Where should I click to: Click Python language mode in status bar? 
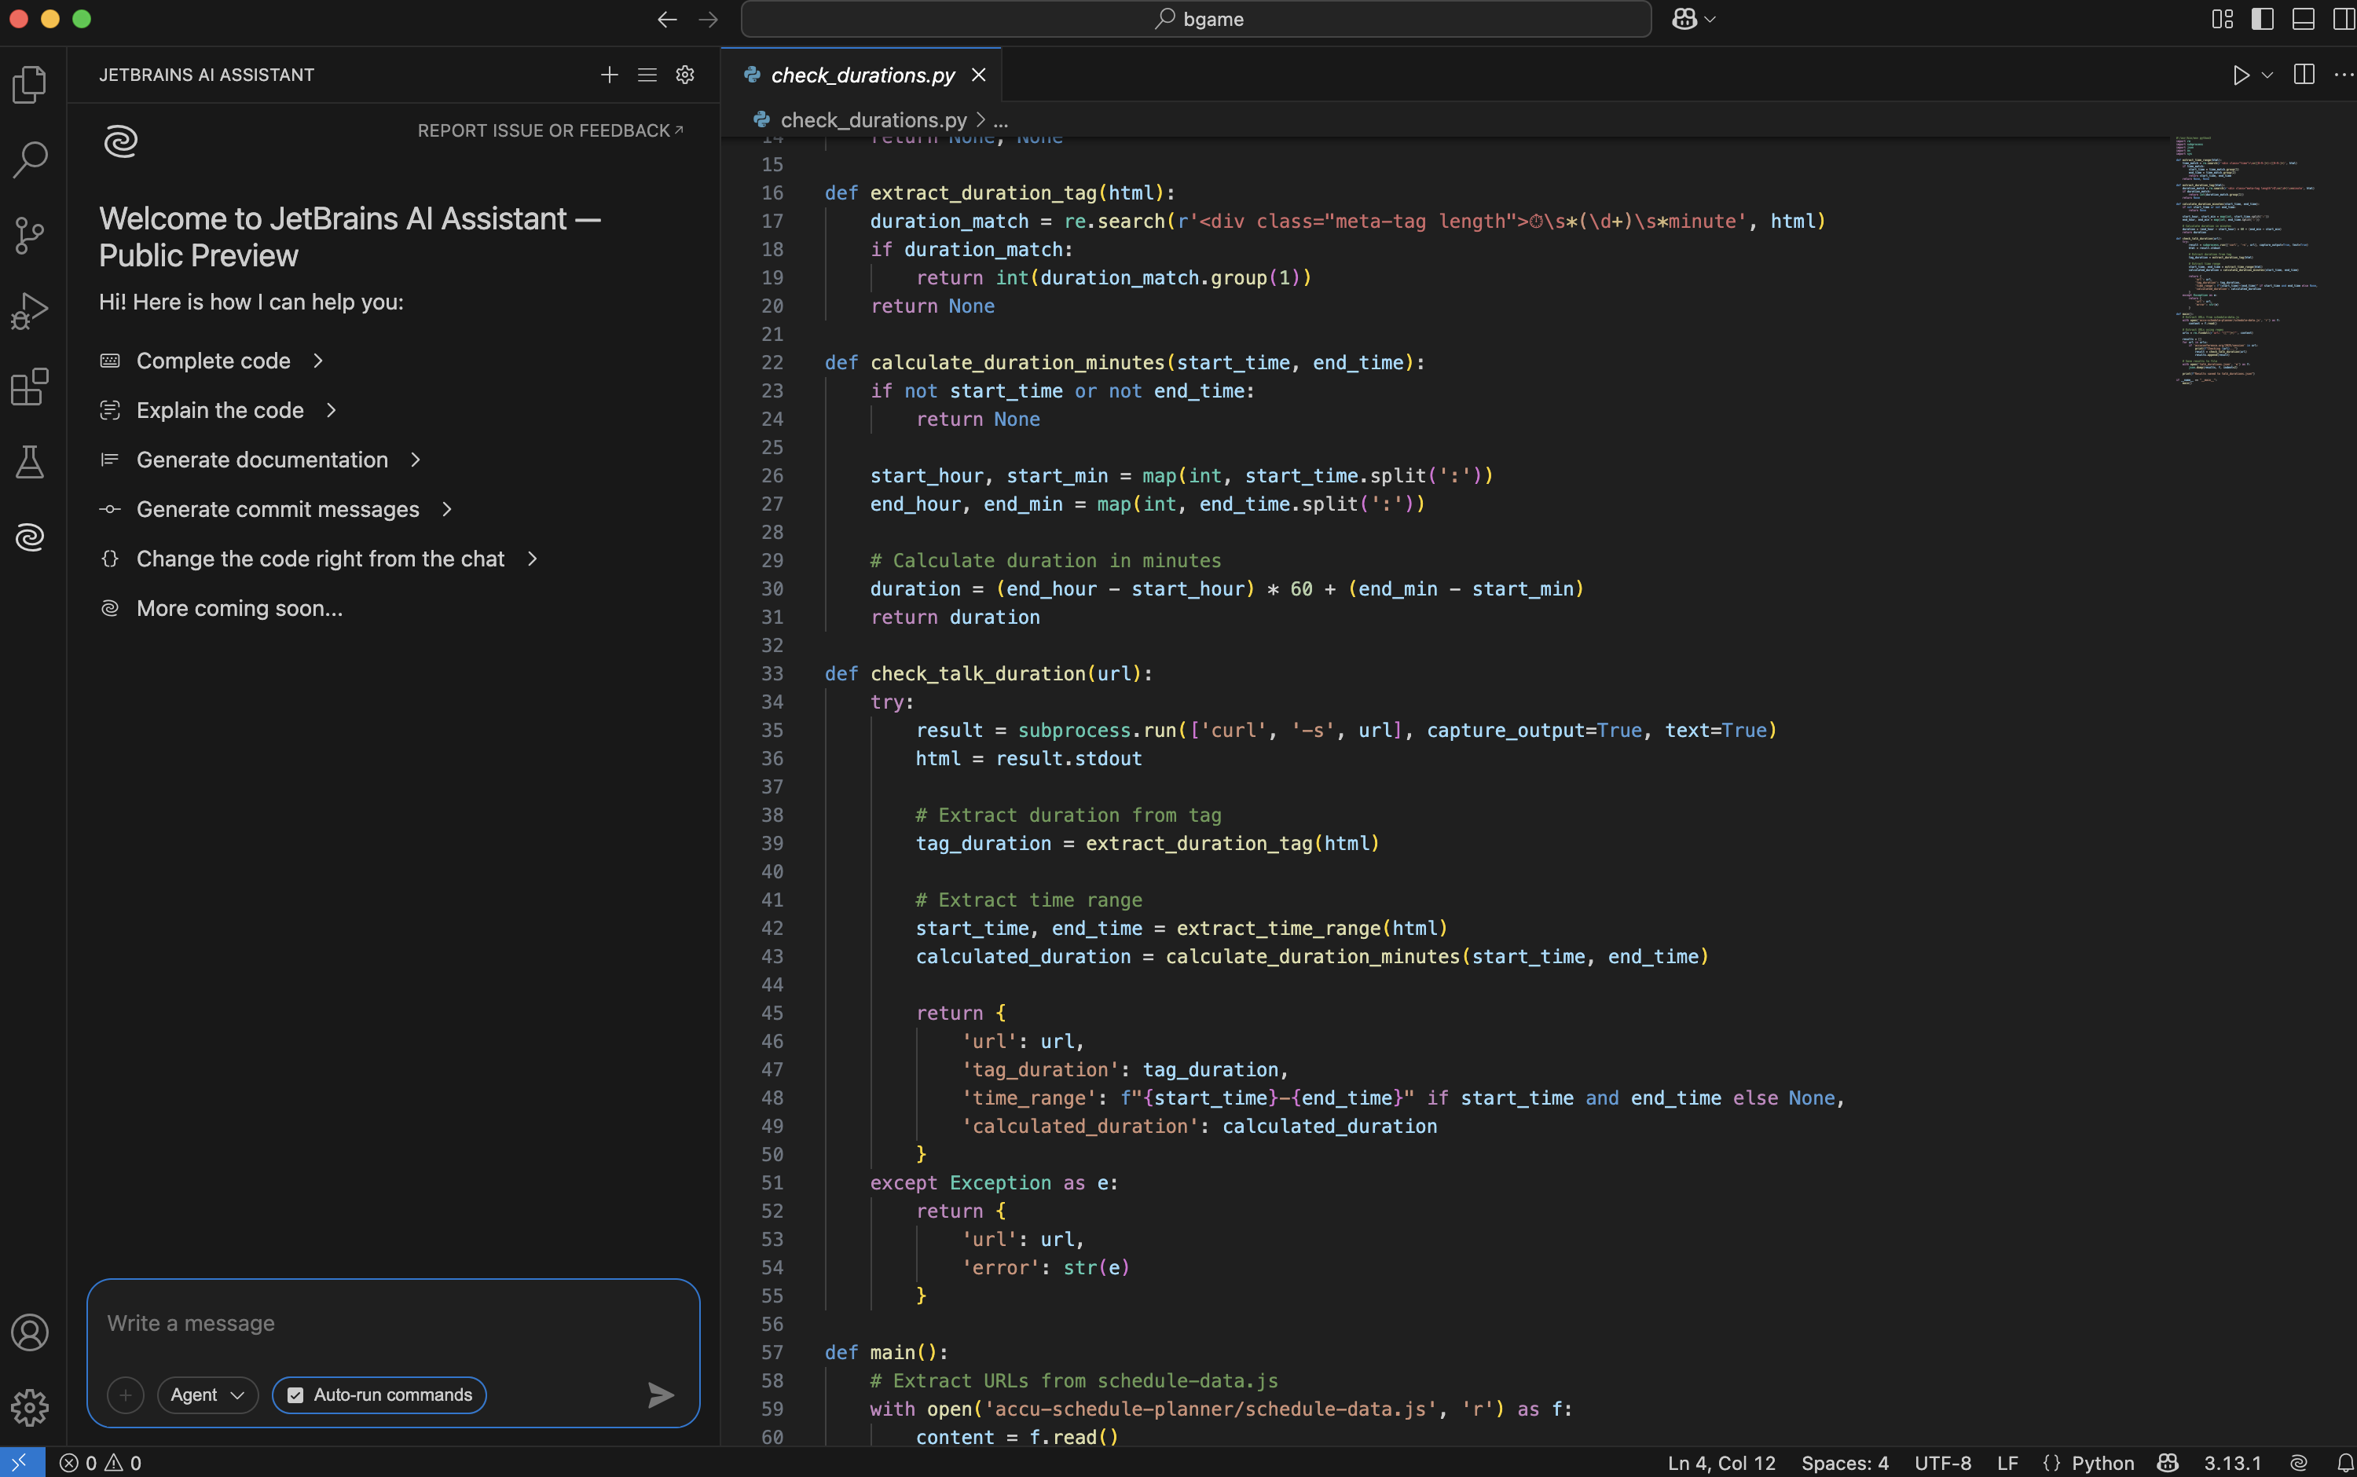pos(2102,1462)
